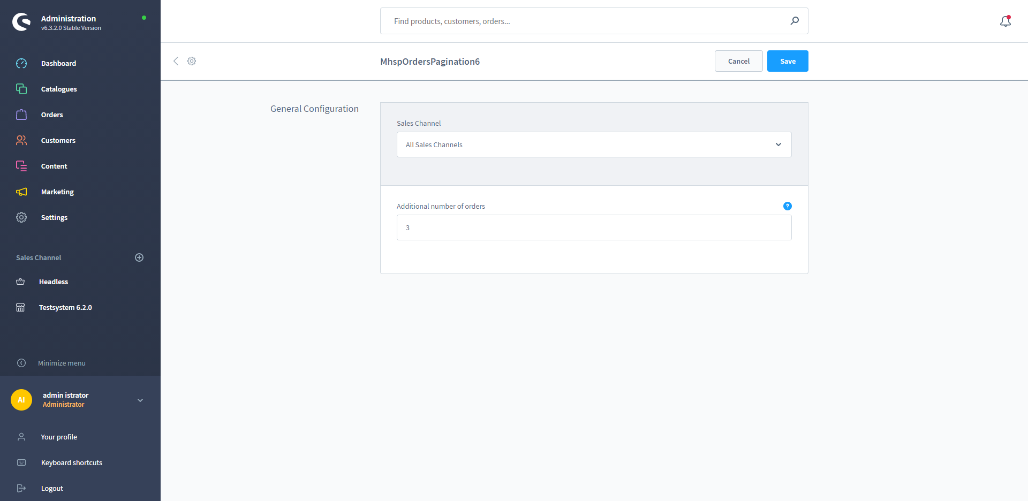Collapse the admin user menu
The image size is (1028, 501).
(140, 400)
